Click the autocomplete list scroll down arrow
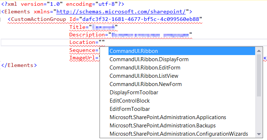 click(x=259, y=134)
